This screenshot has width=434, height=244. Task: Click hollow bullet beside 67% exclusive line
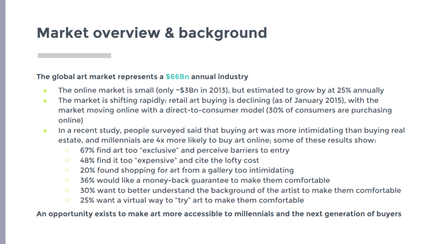(x=67, y=150)
